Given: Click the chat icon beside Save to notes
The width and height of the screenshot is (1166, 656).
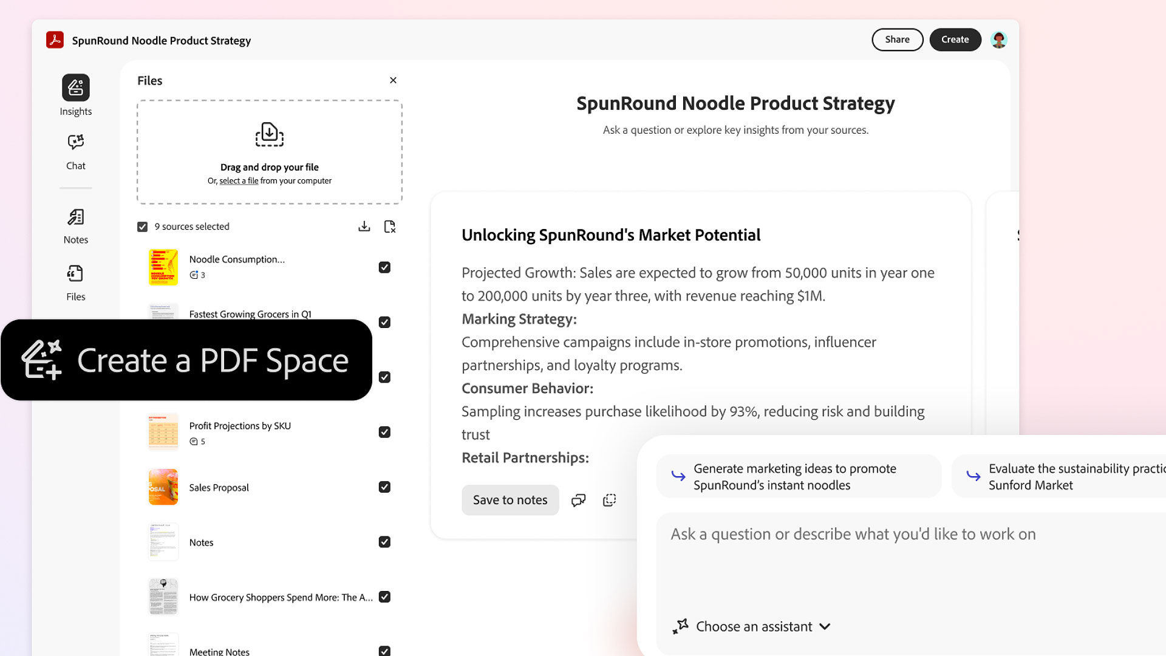Looking at the screenshot, I should 579,500.
